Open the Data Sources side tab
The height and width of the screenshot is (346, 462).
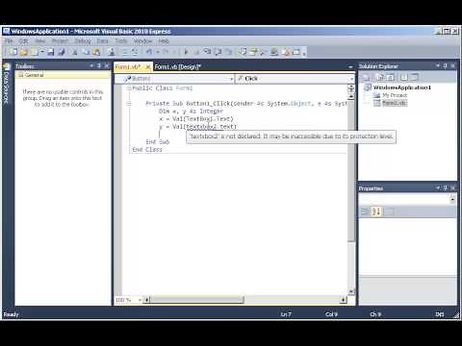pyautogui.click(x=6, y=84)
